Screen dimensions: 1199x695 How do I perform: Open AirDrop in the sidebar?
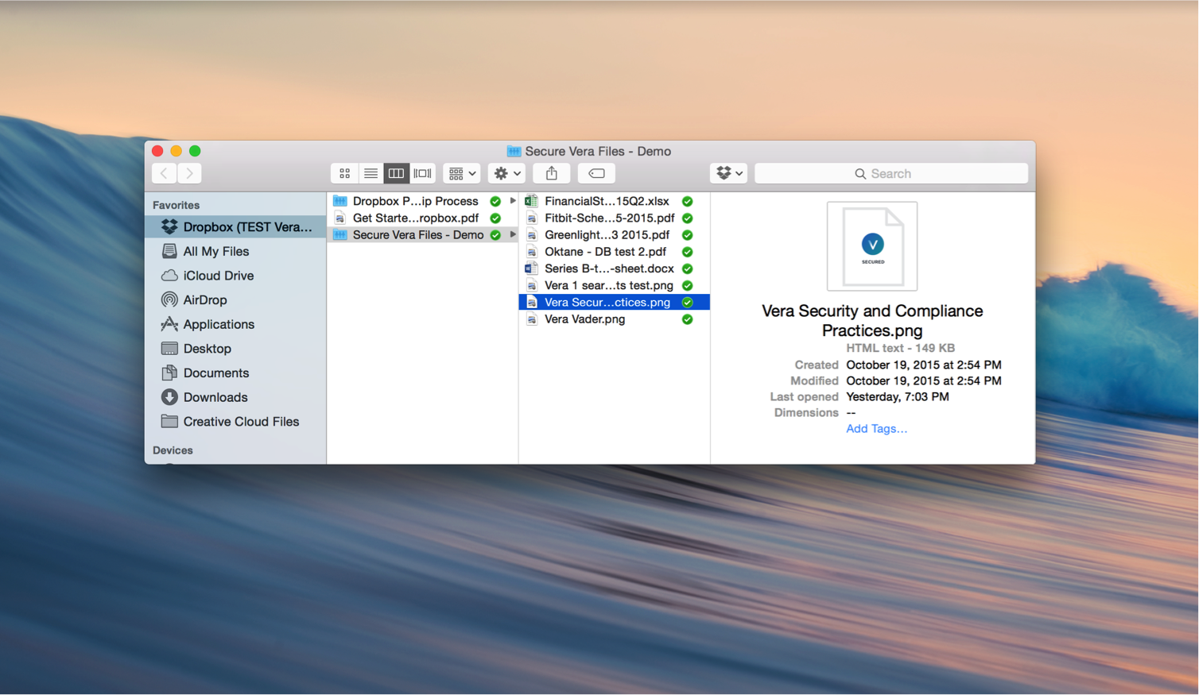(x=204, y=300)
